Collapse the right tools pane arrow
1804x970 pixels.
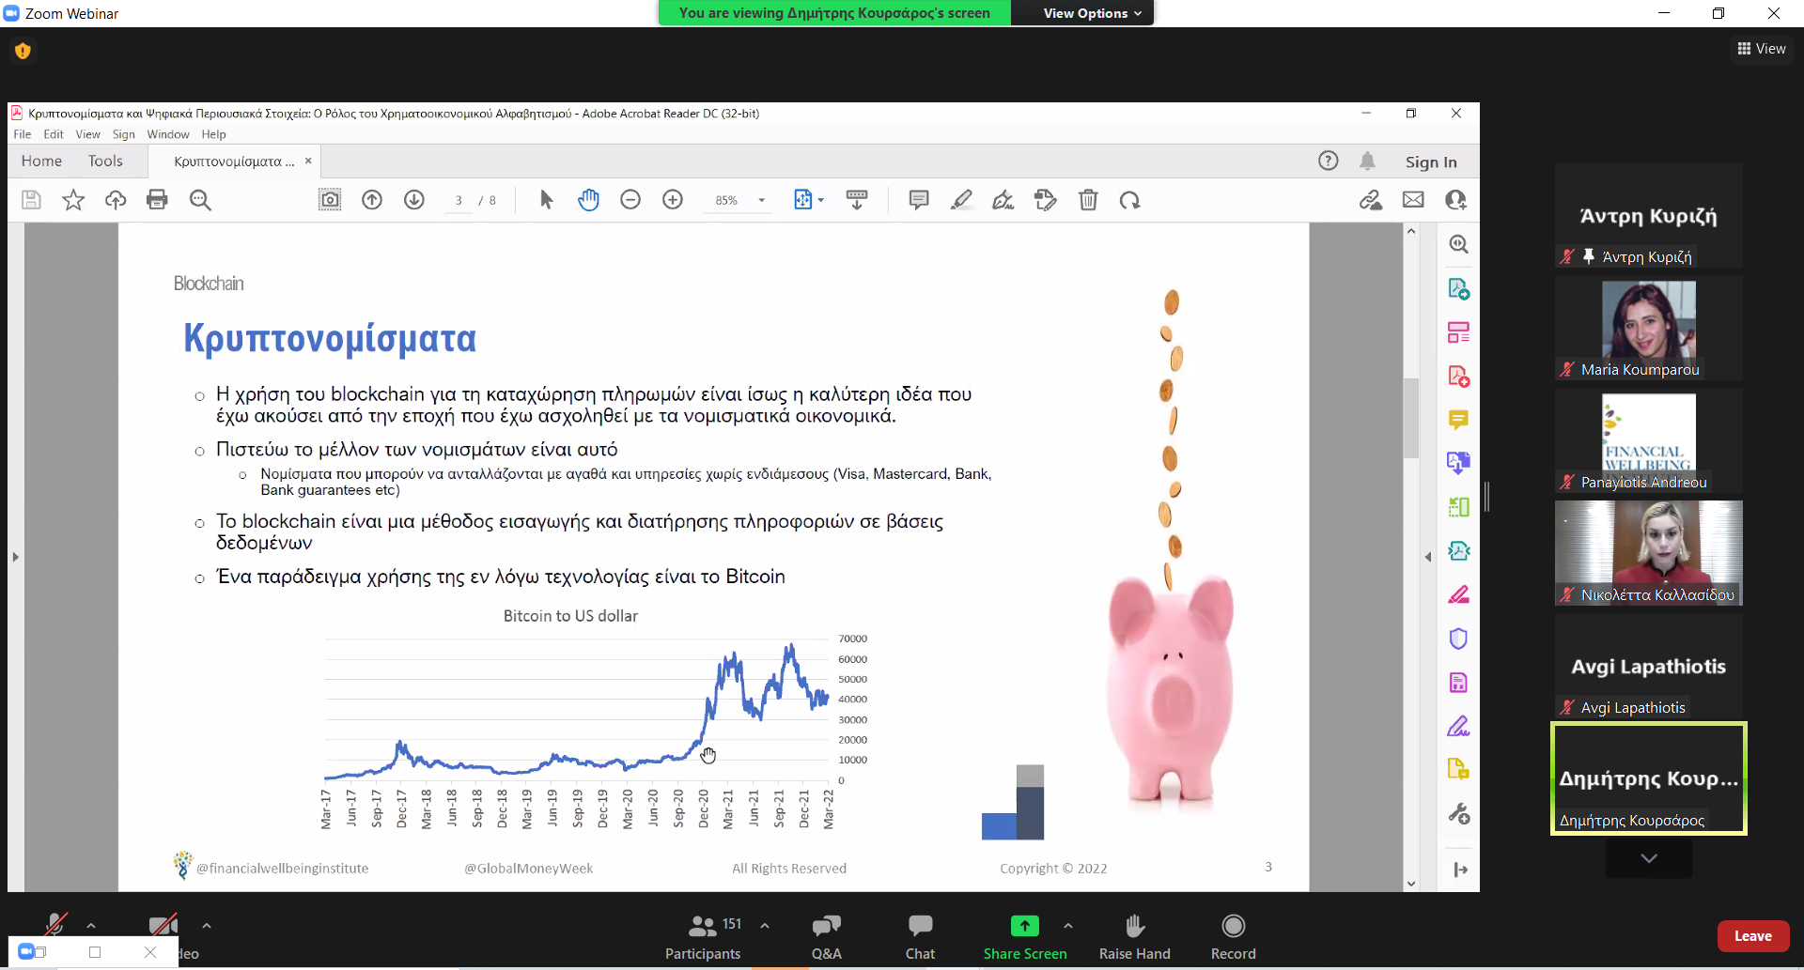(1428, 557)
